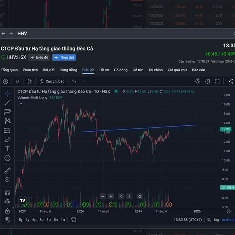Set range to 3p
The image size is (235, 235).
42,220
